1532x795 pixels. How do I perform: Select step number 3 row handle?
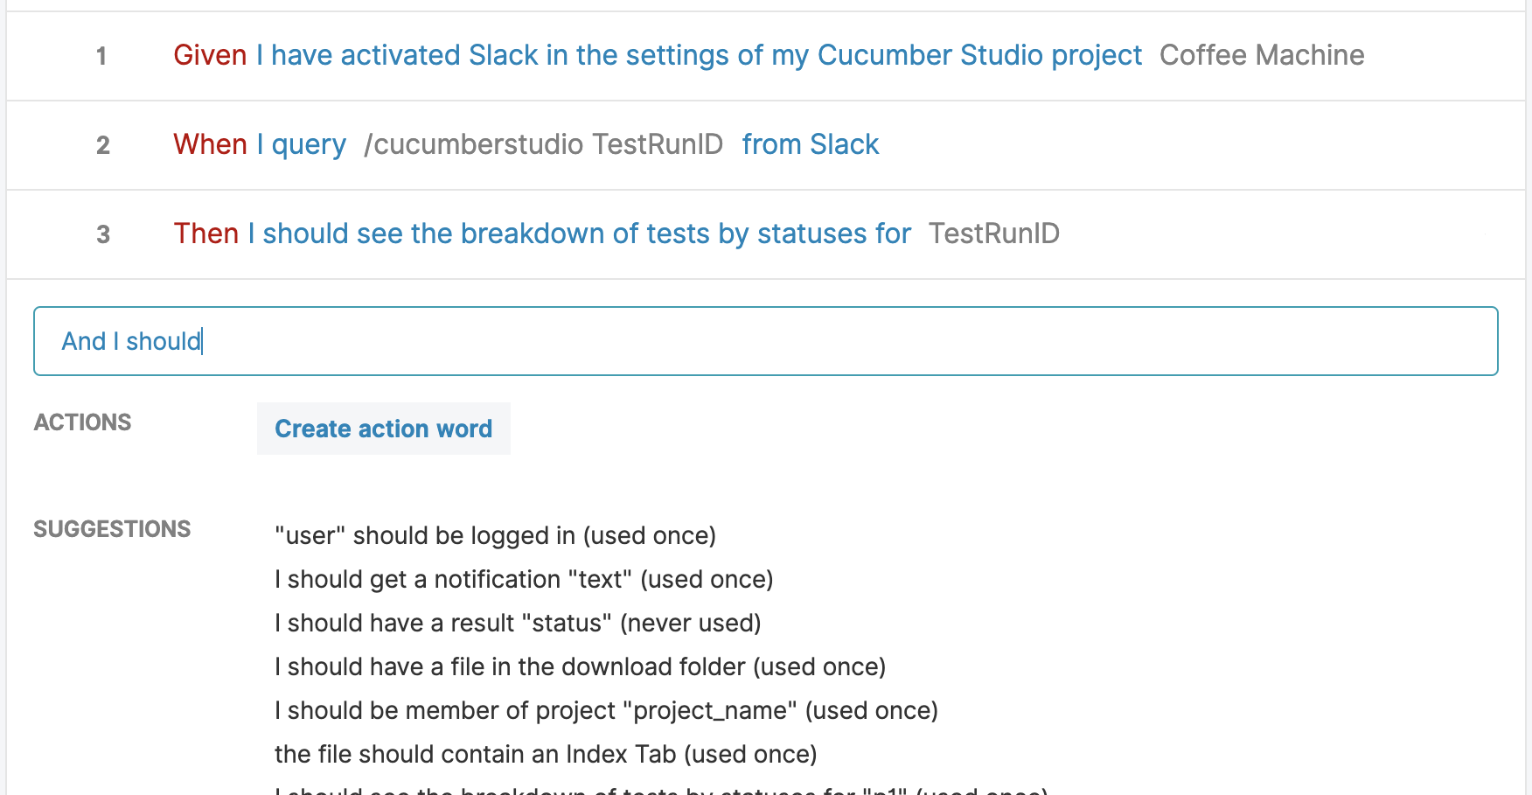click(103, 234)
